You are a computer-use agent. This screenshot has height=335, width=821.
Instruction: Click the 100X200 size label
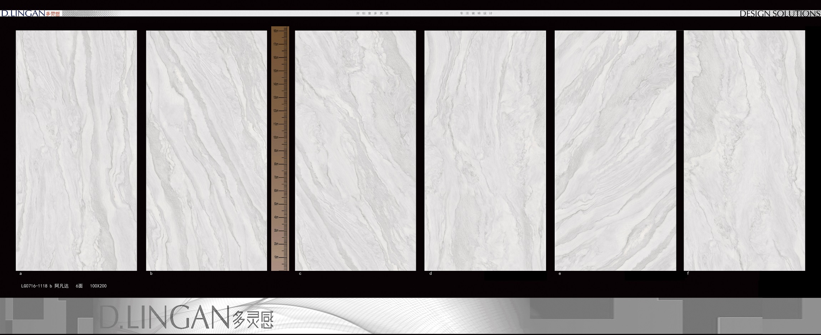coord(98,286)
